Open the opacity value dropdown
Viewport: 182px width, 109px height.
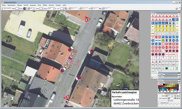pyautogui.click(x=54, y=8)
